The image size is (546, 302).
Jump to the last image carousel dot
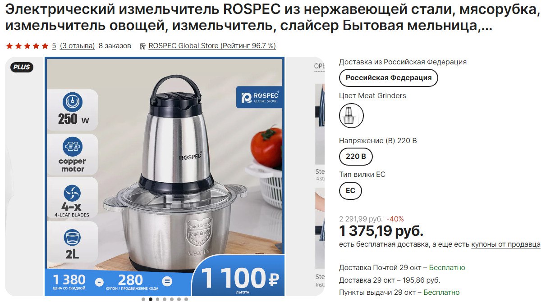click(186, 299)
